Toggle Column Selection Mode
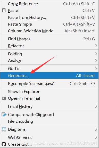 (49, 31)
